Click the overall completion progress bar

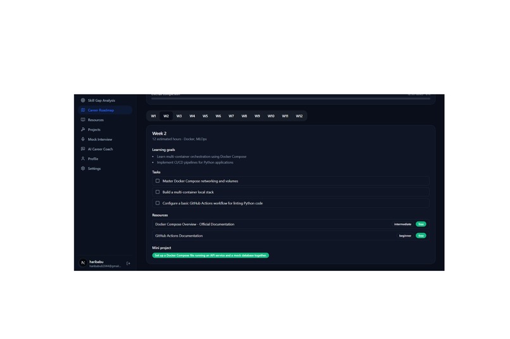click(291, 98)
